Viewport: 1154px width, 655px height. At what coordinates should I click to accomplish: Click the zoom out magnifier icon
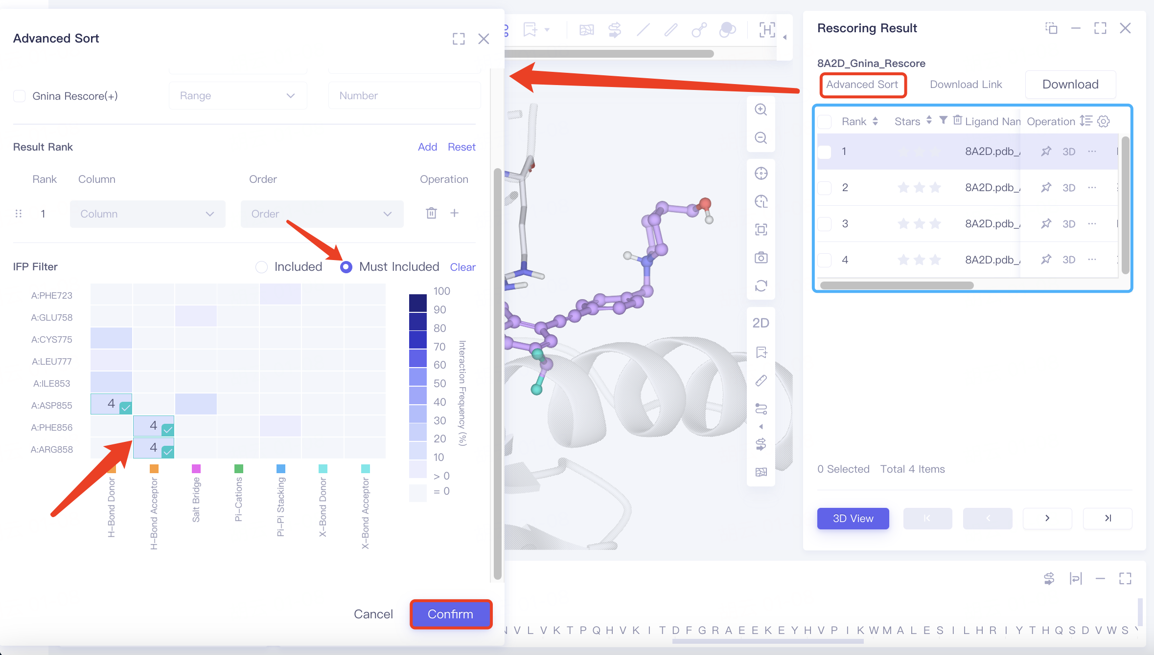pos(761,138)
